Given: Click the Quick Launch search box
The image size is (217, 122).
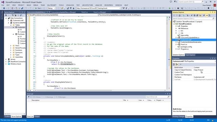Looking at the screenshot, I should pos(191,2).
